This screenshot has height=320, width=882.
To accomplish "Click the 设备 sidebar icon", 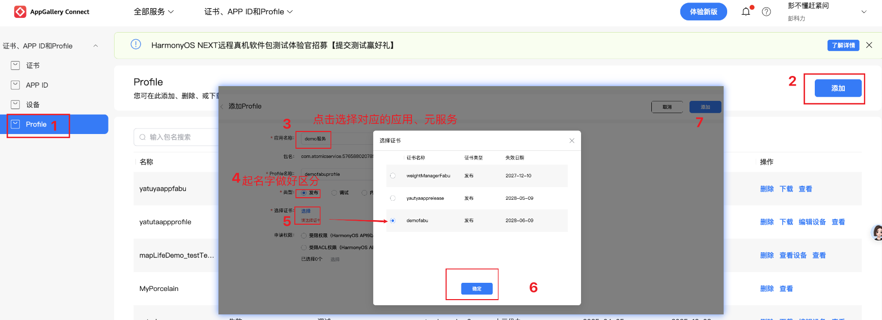I will [15, 104].
